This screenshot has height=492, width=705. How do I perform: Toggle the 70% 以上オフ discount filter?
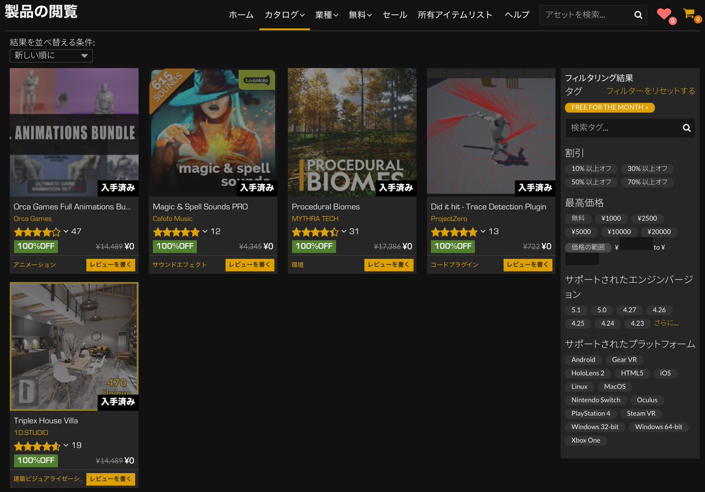pos(647,182)
